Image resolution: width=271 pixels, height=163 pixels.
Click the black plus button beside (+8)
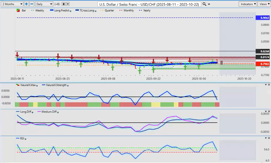coord(64,4)
